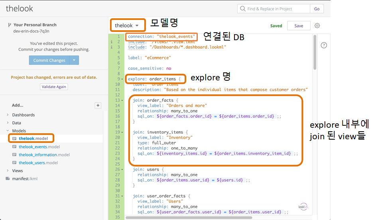Click view_label "Users" line
The image size is (376, 220).
point(160,201)
